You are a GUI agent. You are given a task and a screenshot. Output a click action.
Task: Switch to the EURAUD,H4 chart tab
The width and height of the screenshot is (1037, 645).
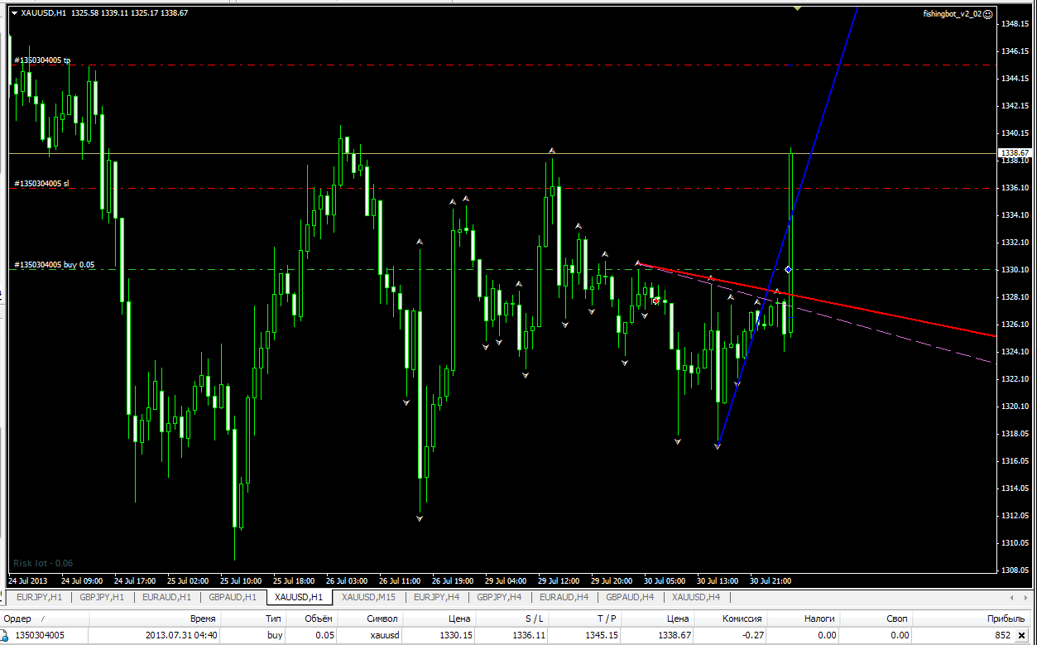(564, 597)
